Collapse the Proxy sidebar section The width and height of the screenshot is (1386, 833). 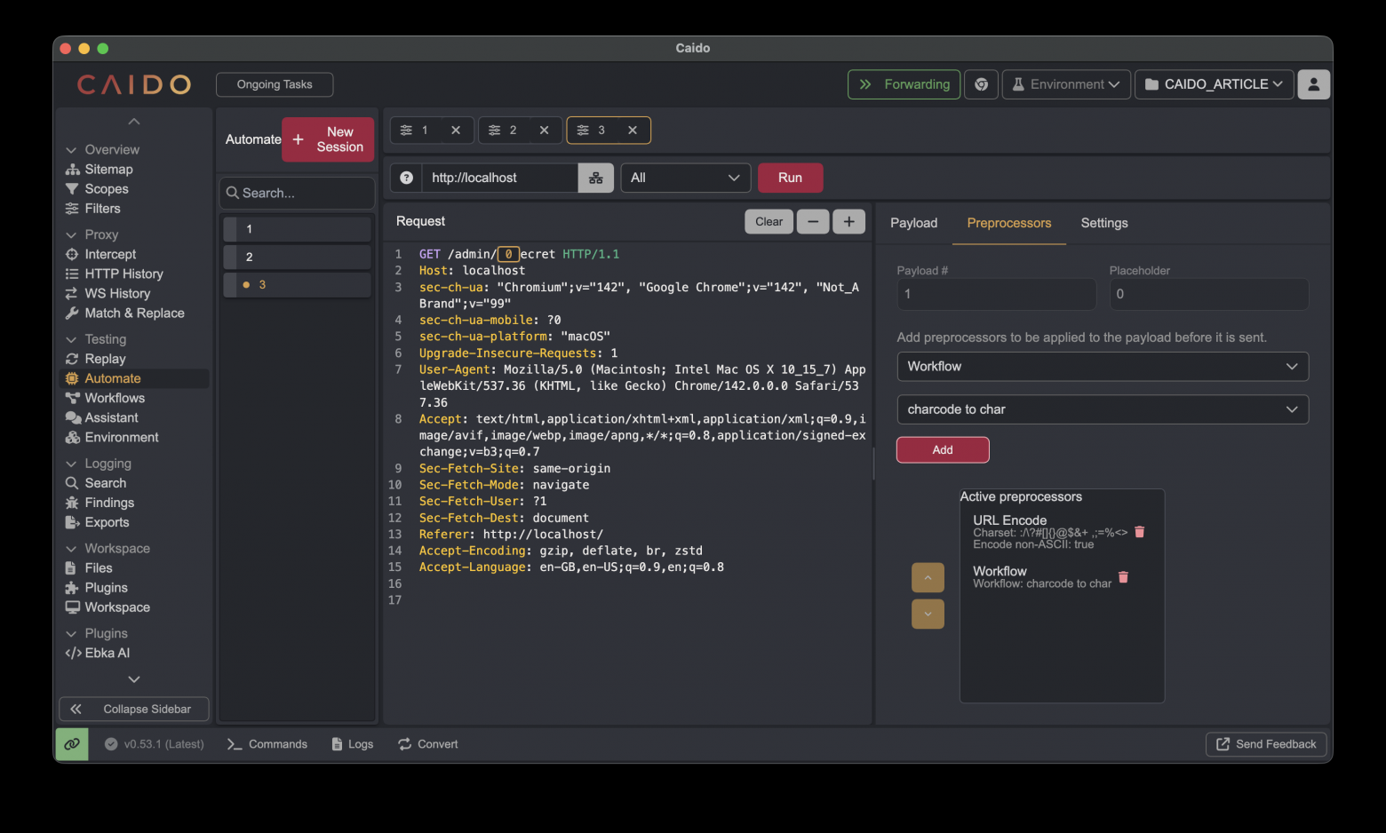pos(72,234)
